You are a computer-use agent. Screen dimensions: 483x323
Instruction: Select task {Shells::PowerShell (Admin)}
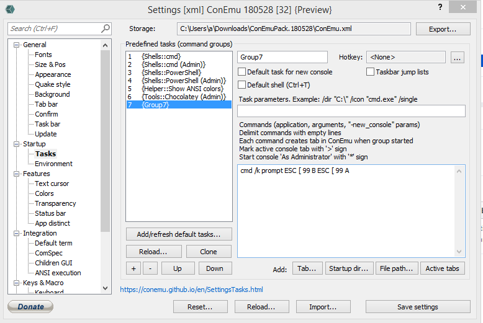pos(179,81)
